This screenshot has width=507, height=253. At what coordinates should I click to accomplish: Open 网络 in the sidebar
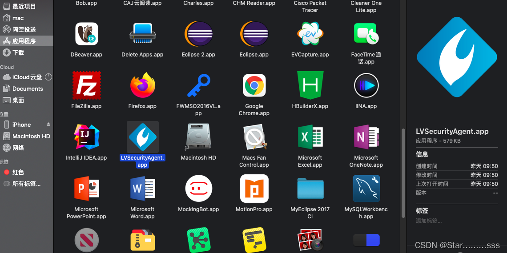(x=27, y=148)
